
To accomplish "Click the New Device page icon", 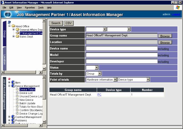I will coord(17,100).
